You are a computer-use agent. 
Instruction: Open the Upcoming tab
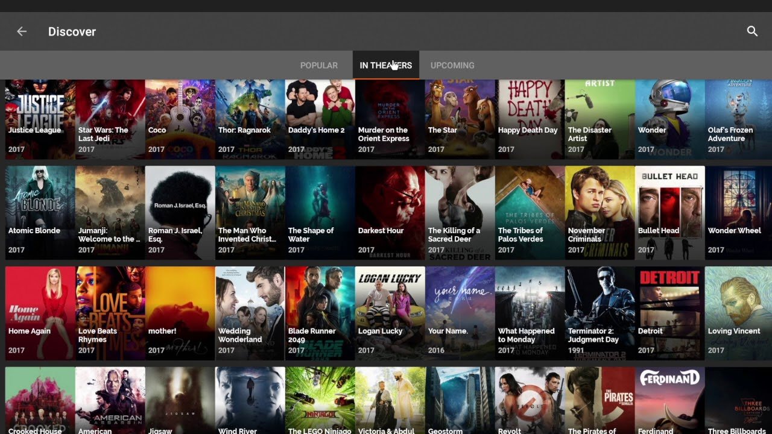[x=452, y=65]
